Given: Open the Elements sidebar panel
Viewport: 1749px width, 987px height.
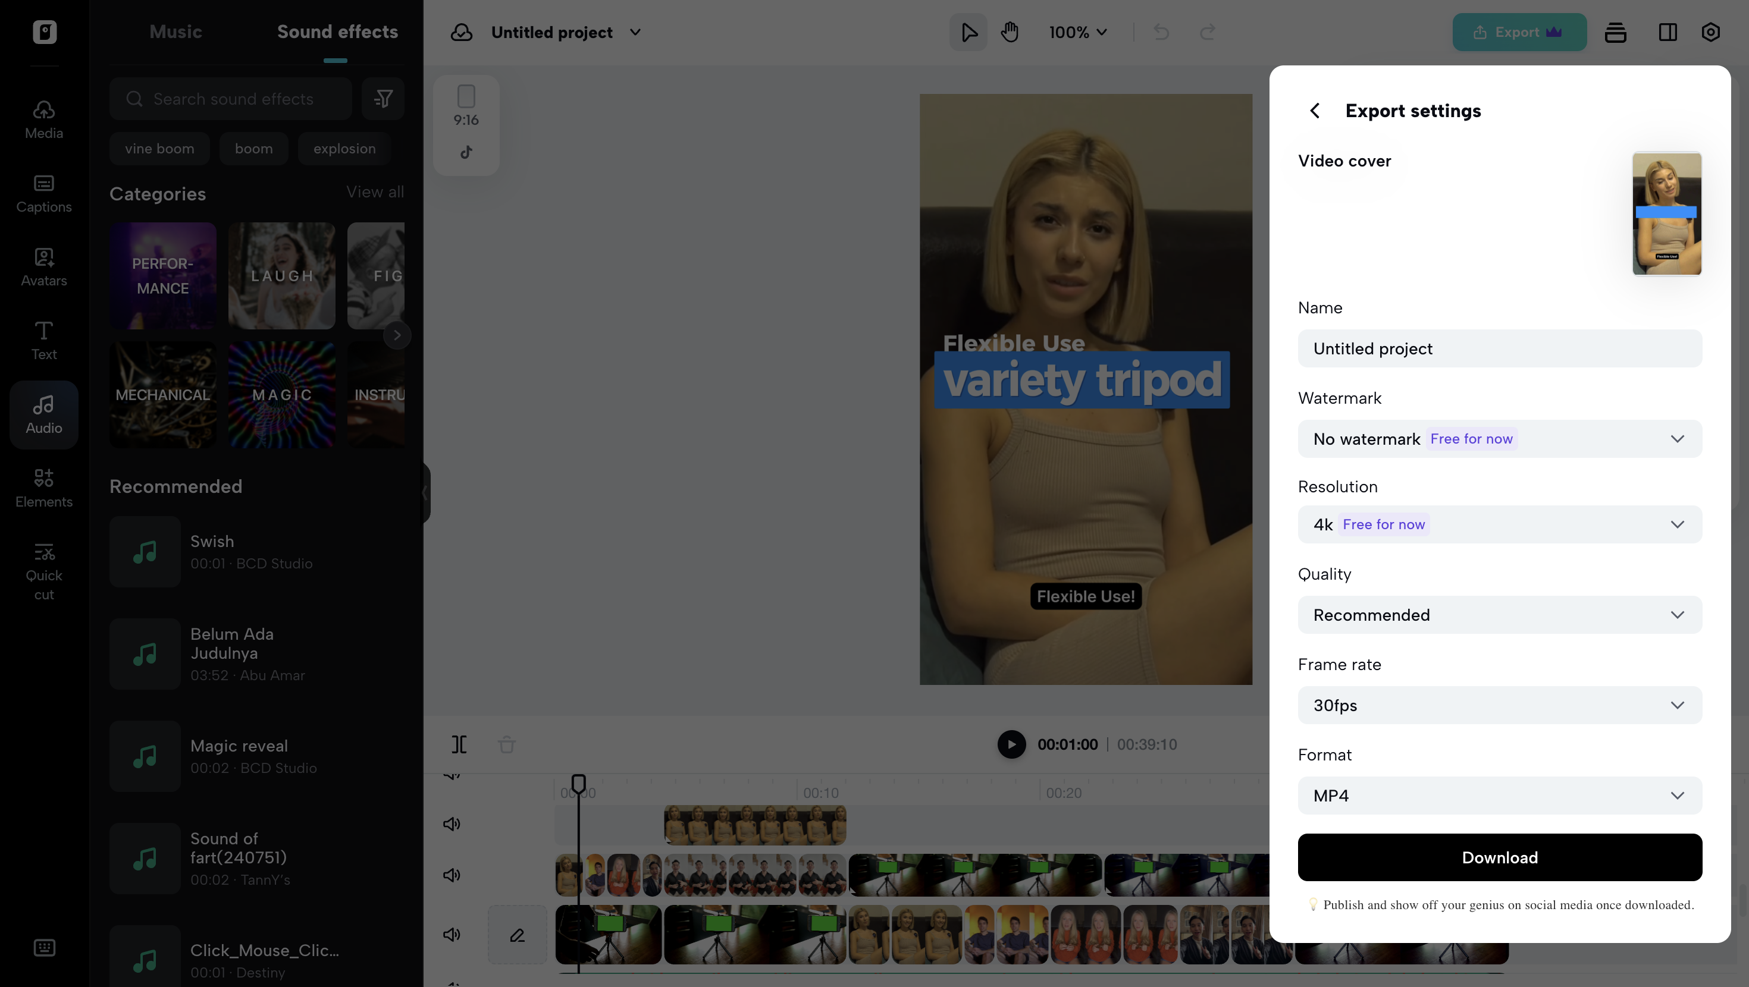Looking at the screenshot, I should point(44,488).
